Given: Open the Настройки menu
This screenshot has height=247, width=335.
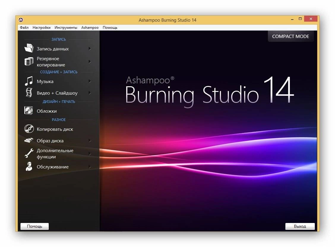Looking at the screenshot, I should coord(42,28).
